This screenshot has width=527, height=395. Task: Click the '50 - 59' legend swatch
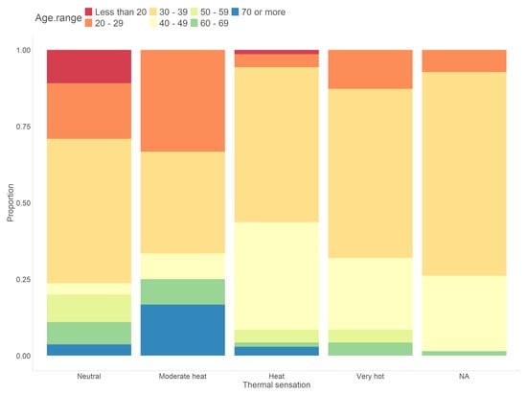(x=194, y=12)
